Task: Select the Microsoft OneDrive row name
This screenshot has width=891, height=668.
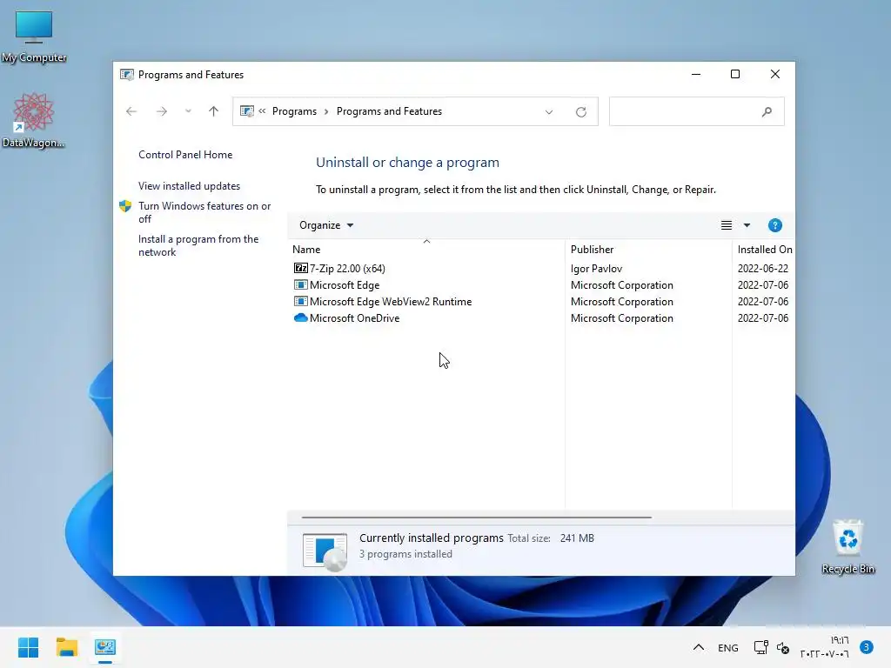Action: click(355, 318)
